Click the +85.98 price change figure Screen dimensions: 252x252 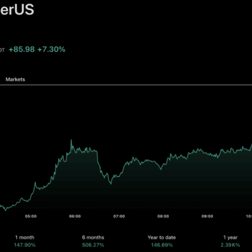coord(21,49)
